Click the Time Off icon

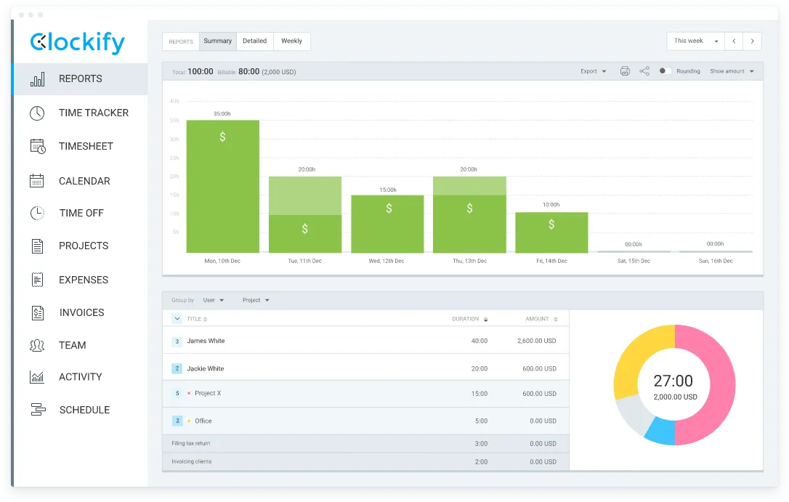pyautogui.click(x=37, y=214)
